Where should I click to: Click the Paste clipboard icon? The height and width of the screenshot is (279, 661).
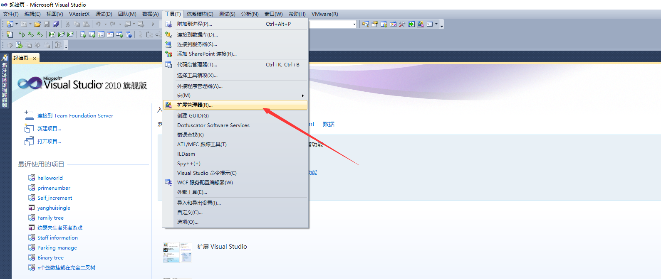tap(86, 24)
